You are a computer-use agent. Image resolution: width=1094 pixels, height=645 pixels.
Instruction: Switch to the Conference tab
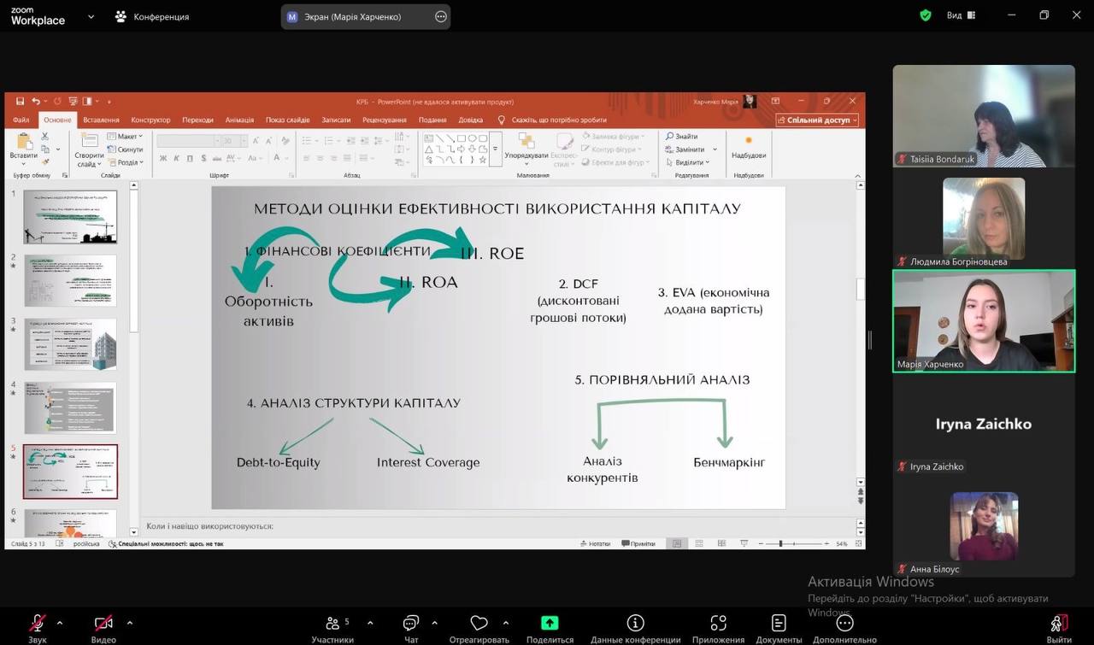click(x=152, y=16)
